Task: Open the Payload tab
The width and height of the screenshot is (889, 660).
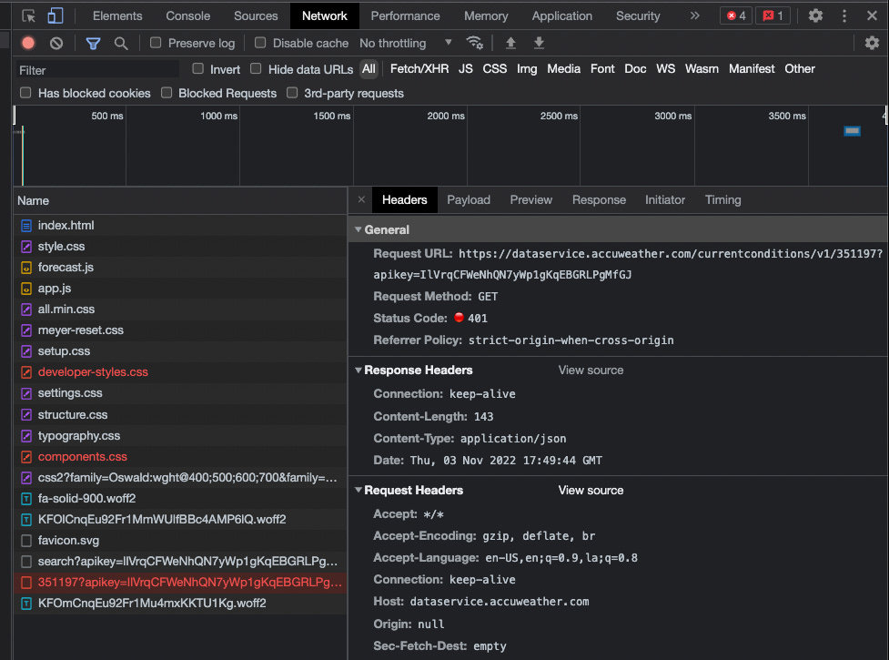Action: (x=469, y=200)
